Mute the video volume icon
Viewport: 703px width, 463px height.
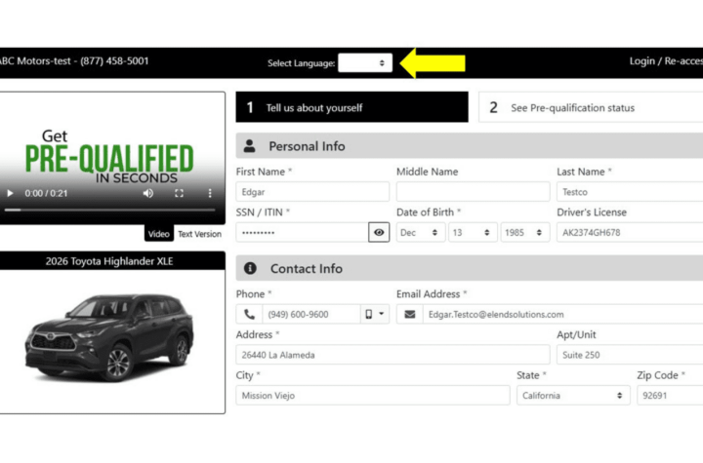[147, 193]
